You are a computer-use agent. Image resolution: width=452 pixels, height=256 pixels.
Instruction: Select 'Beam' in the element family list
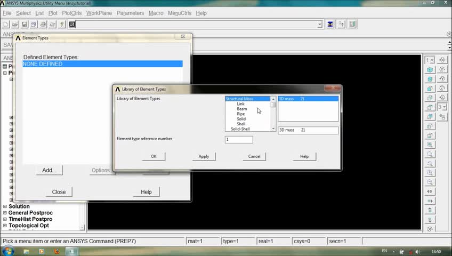tap(242, 109)
